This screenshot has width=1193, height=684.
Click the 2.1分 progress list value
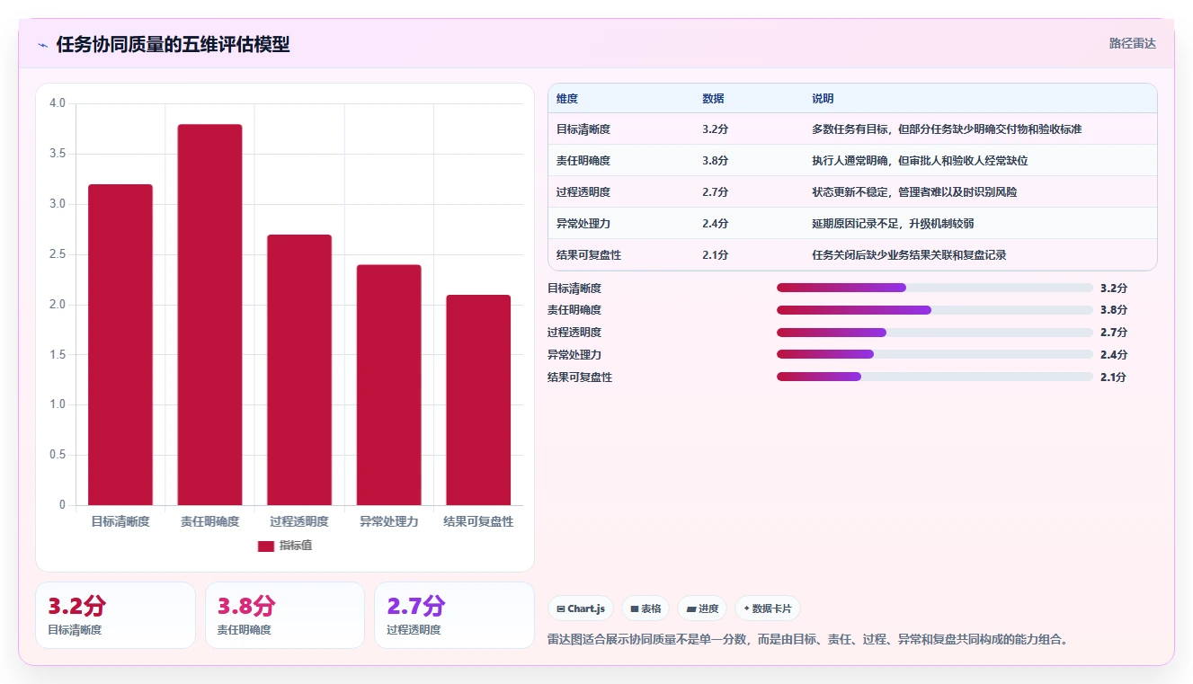click(1113, 378)
